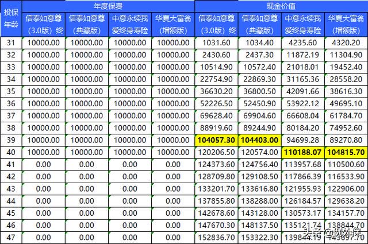Viewport: 368px width, 244px height.
Task: Click the 52226.50 cell
Action: point(216,103)
